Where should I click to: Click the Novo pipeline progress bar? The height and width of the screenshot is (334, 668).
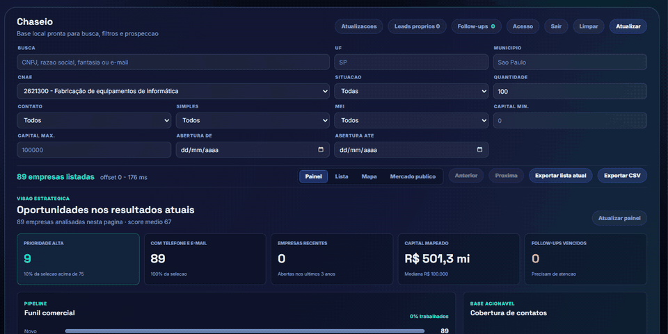coord(244,331)
